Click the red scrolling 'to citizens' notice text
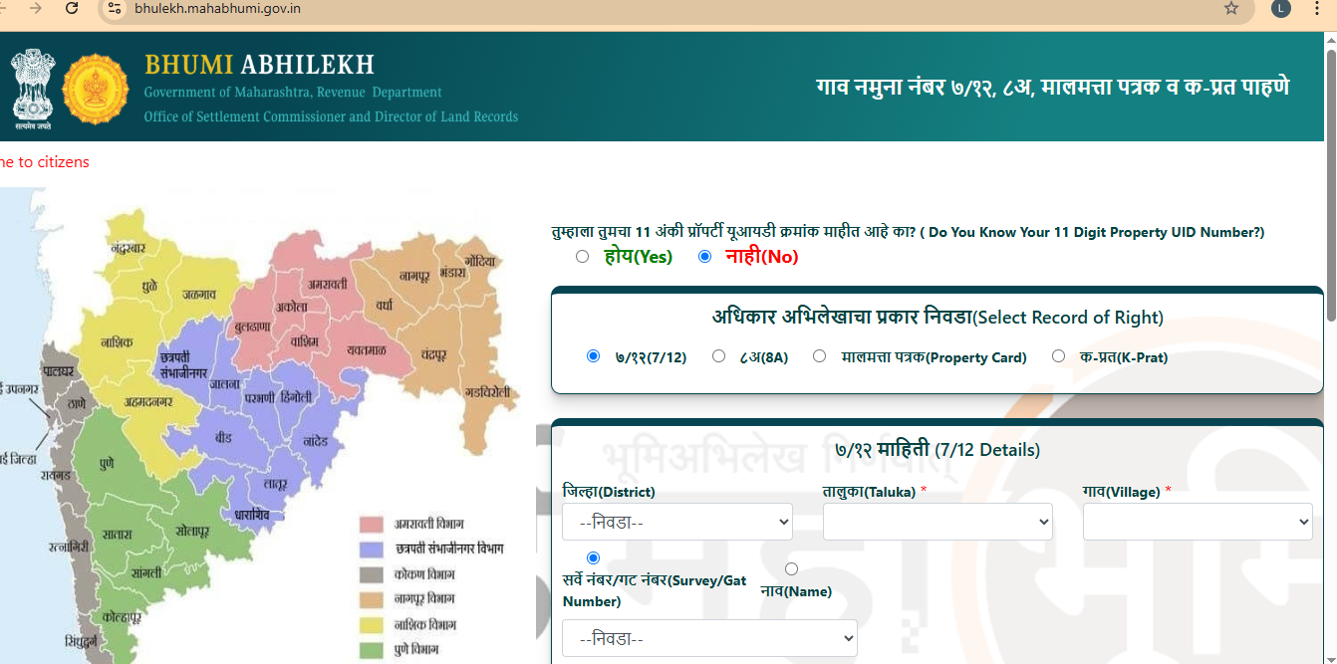The image size is (1337, 664). point(45,162)
